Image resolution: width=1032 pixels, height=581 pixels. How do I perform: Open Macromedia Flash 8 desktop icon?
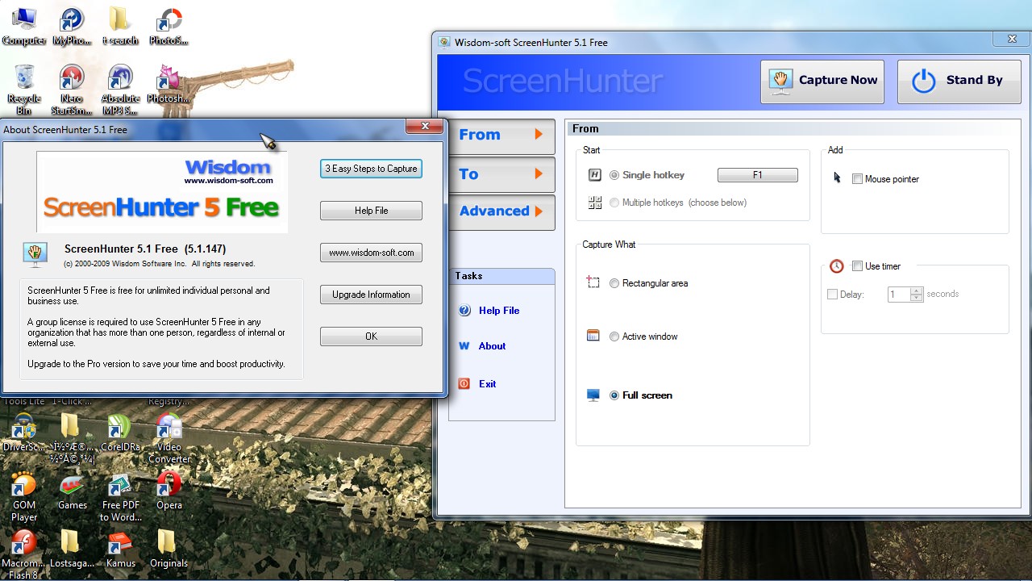(x=23, y=554)
